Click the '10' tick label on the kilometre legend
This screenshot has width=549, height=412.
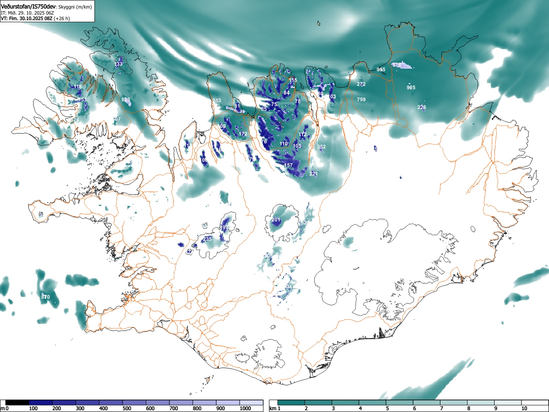coord(524,409)
